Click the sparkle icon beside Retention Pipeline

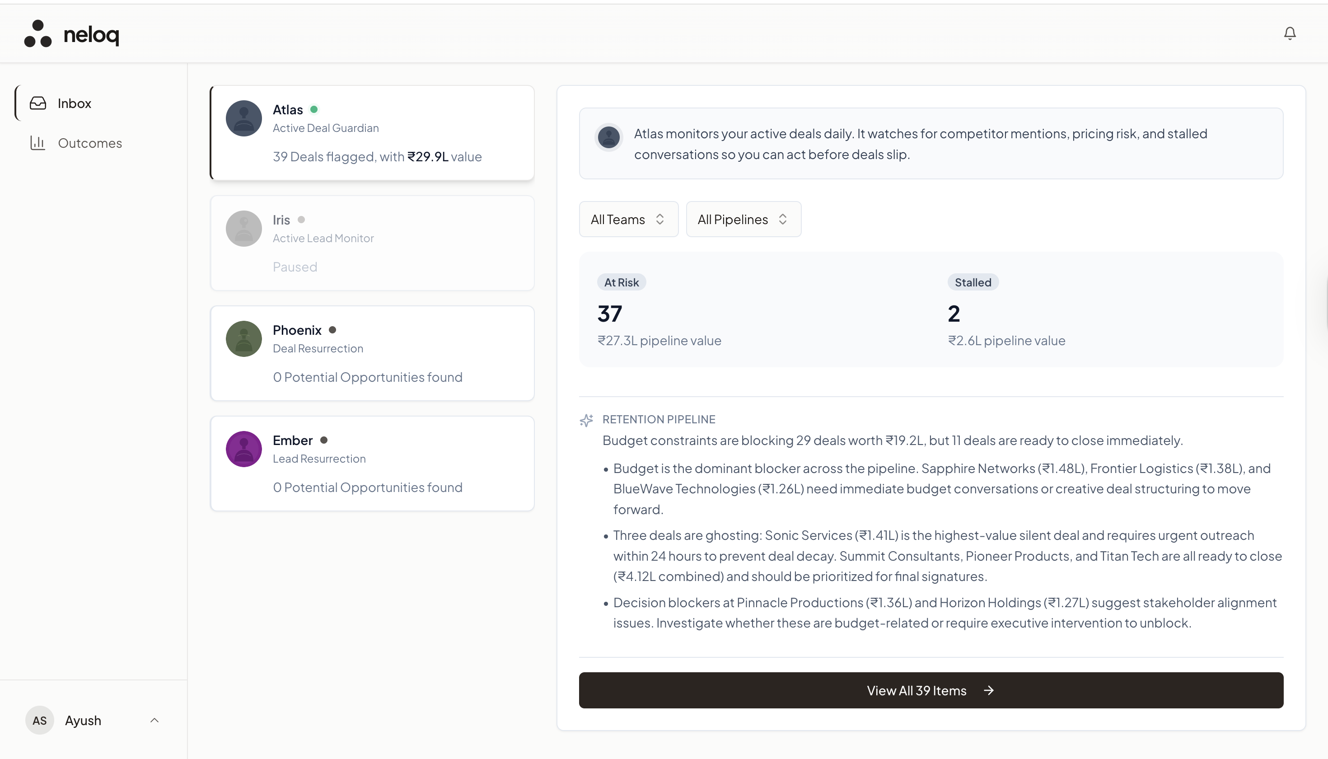586,420
